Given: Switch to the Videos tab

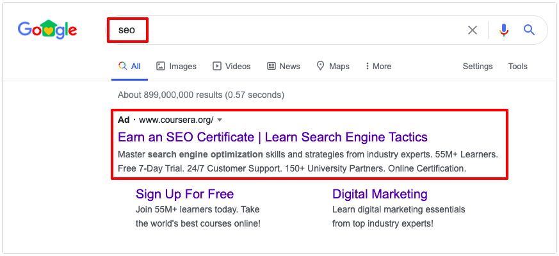Looking at the screenshot, I should [x=232, y=67].
